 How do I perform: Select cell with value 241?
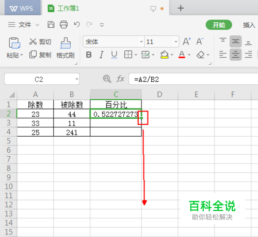click(x=72, y=132)
